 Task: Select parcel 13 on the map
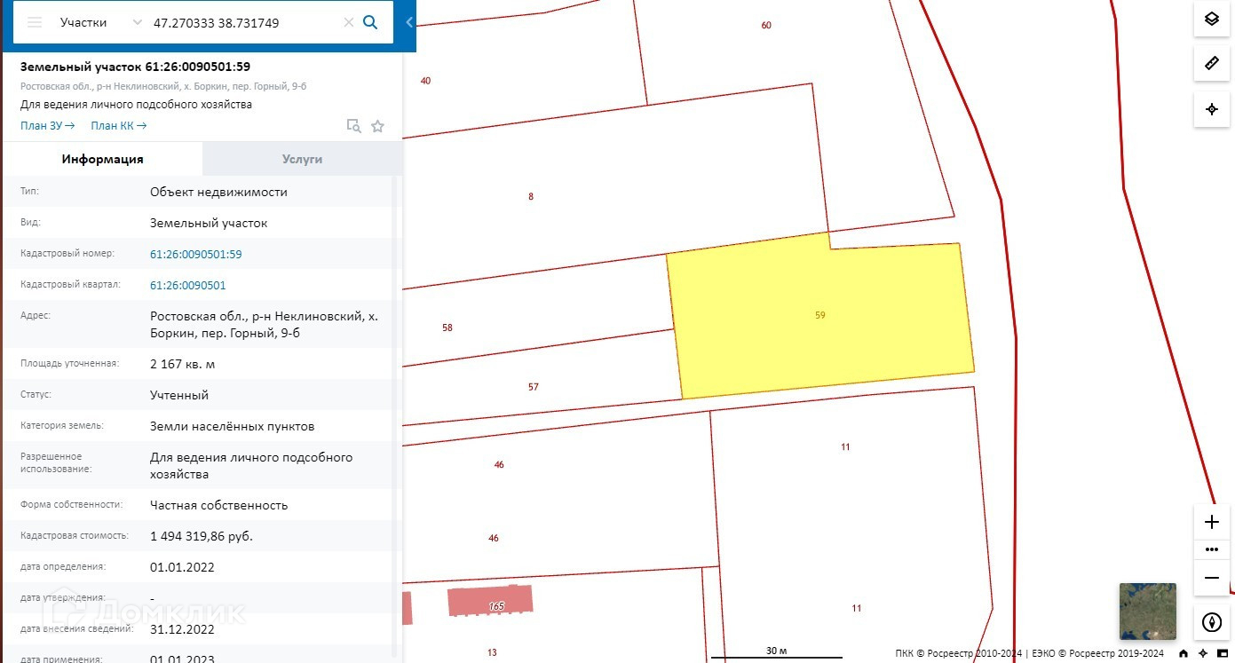(x=492, y=653)
